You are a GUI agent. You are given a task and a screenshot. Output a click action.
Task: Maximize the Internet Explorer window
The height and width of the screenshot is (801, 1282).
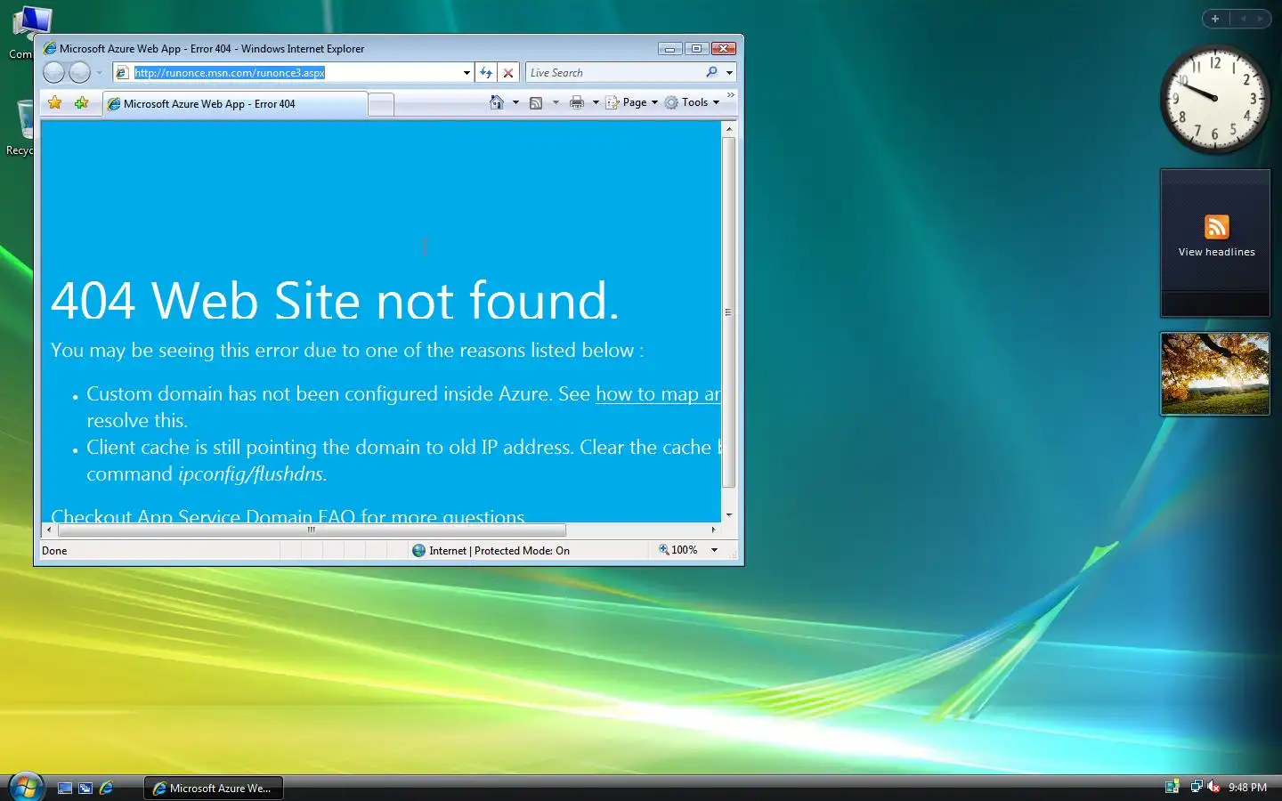pos(697,48)
